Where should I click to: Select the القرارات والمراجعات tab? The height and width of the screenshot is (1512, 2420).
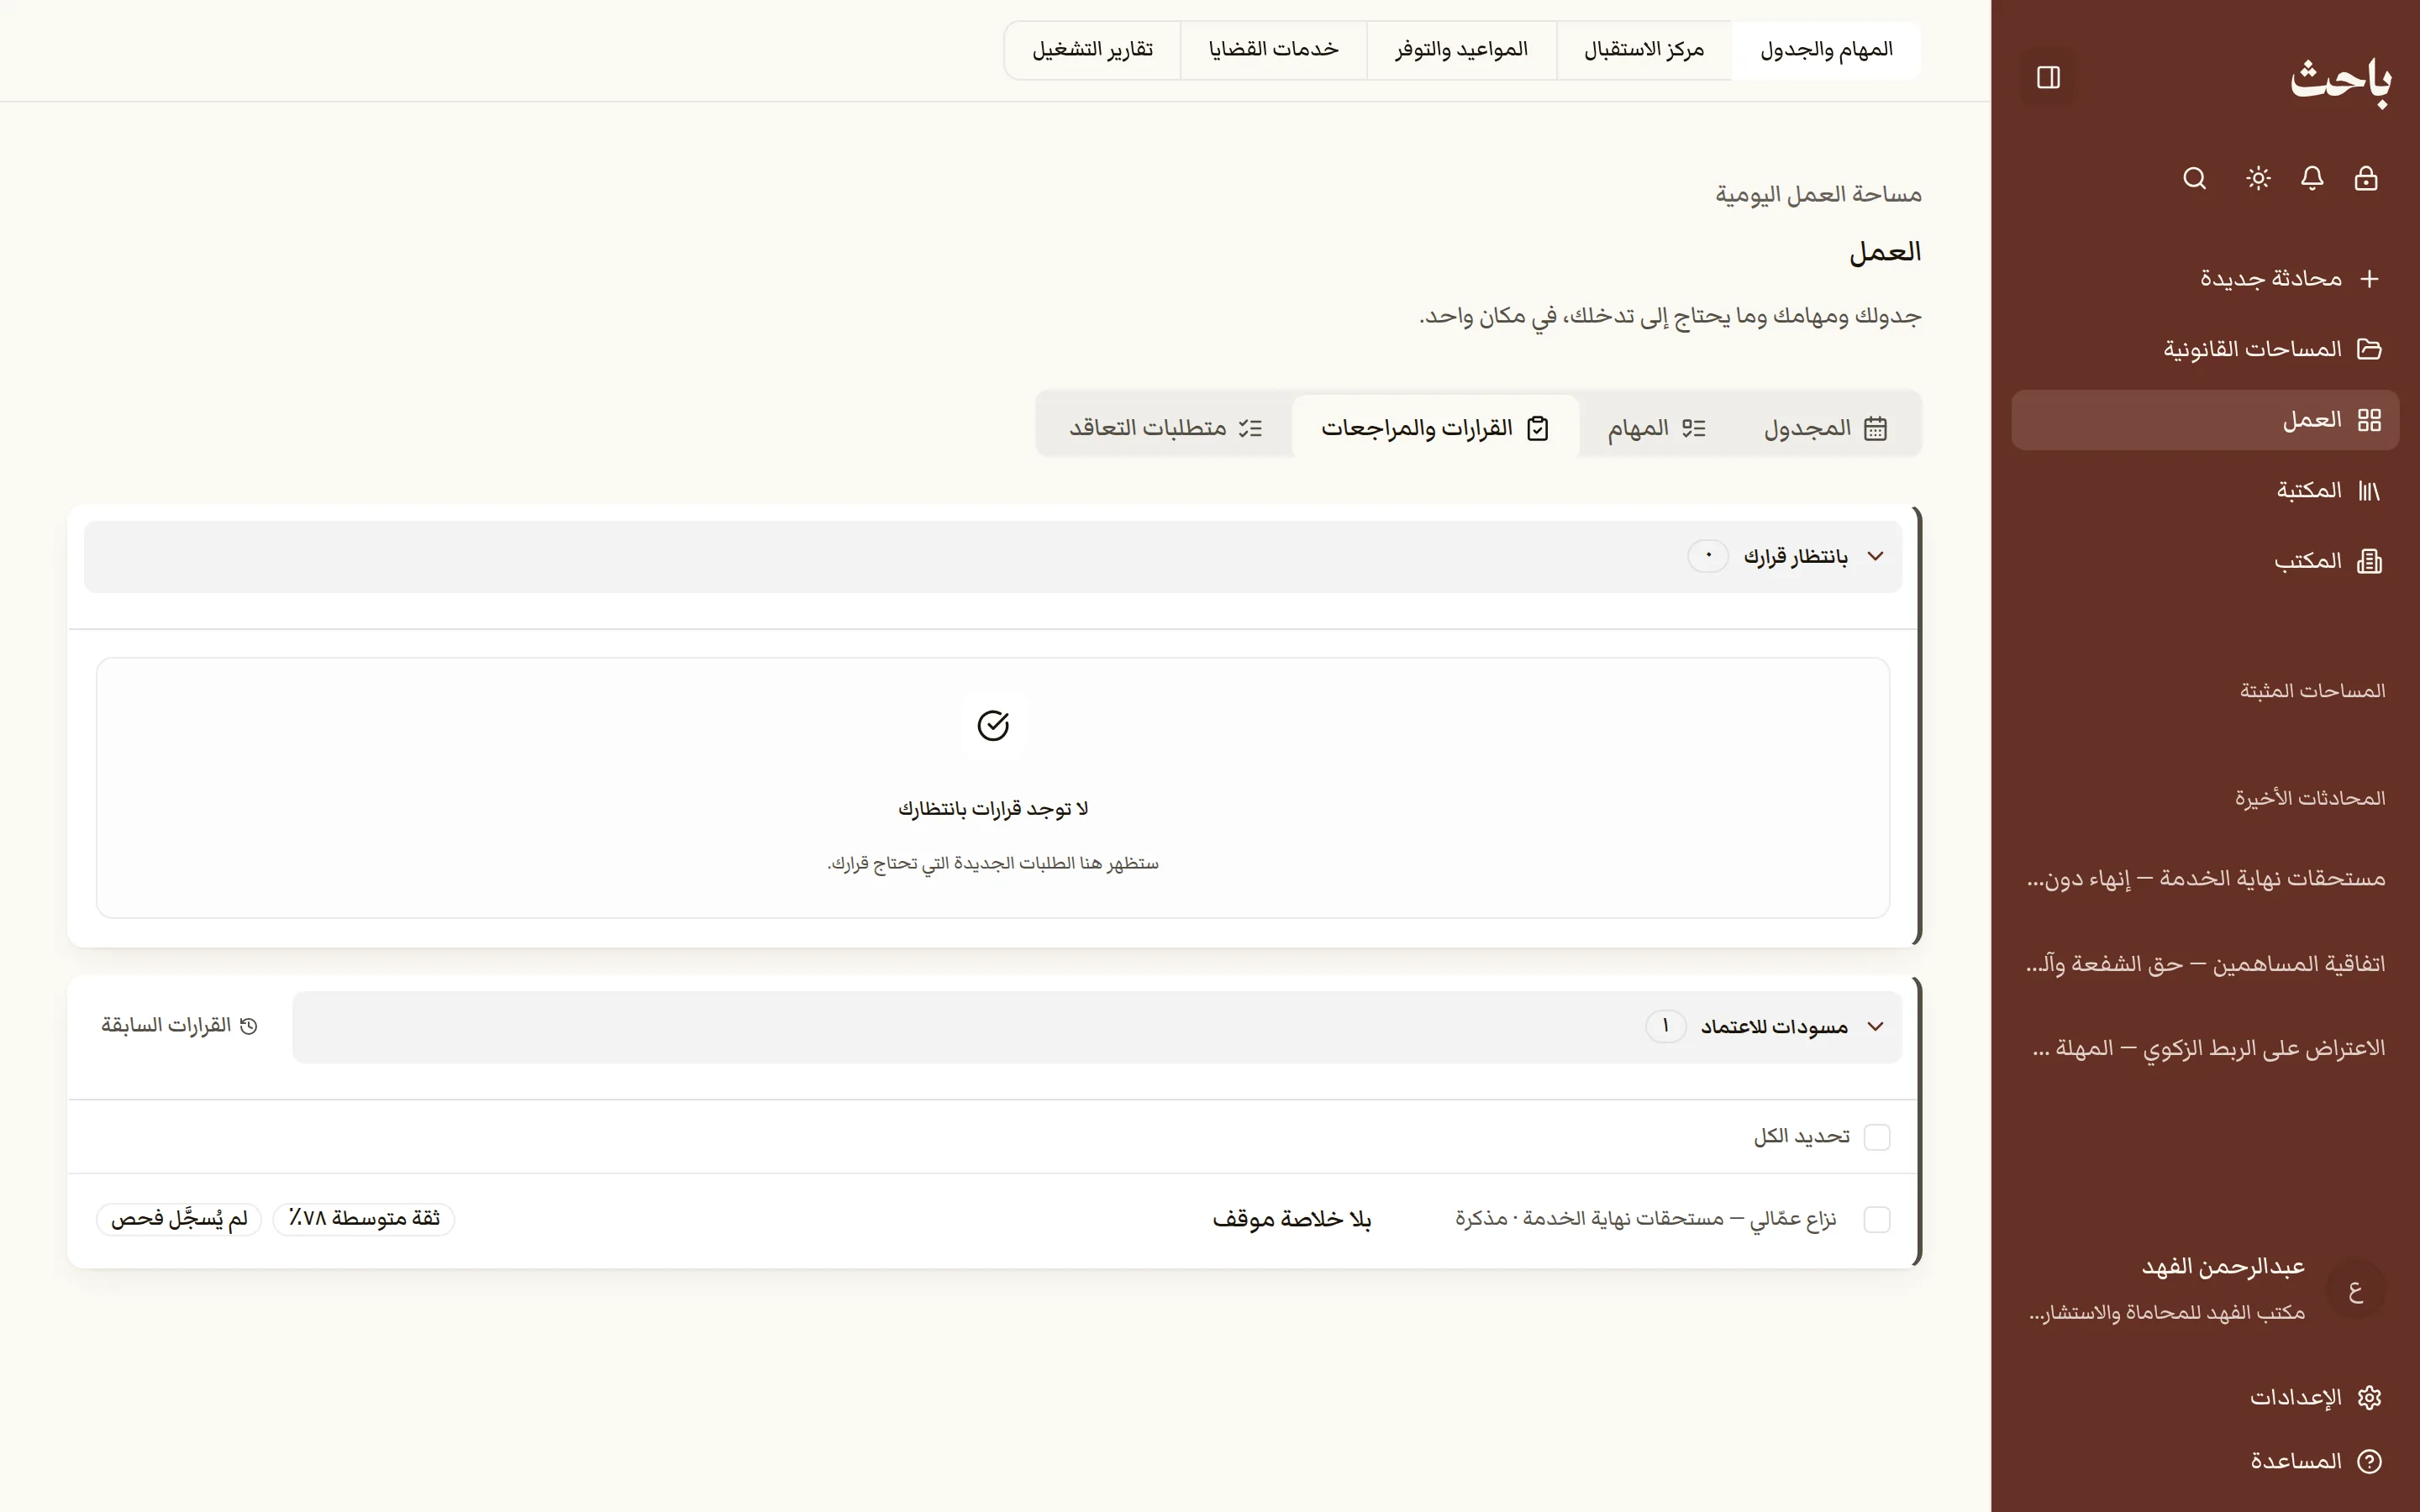click(x=1436, y=428)
